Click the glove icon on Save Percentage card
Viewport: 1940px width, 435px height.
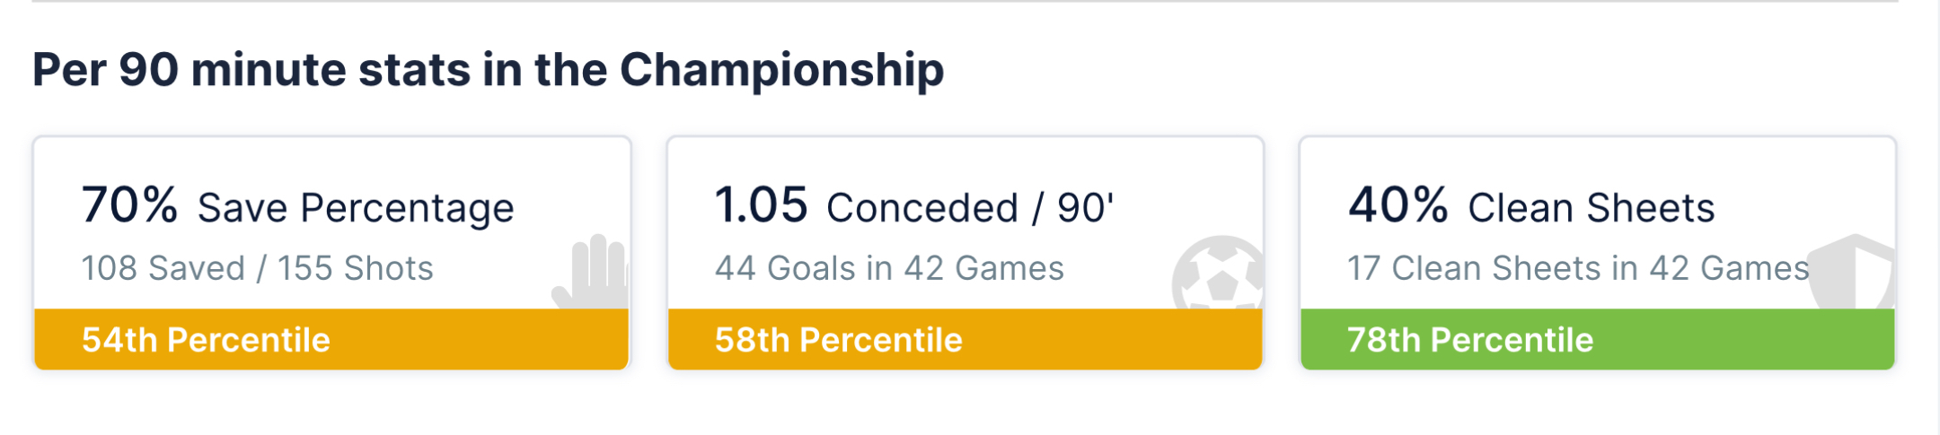click(x=592, y=272)
